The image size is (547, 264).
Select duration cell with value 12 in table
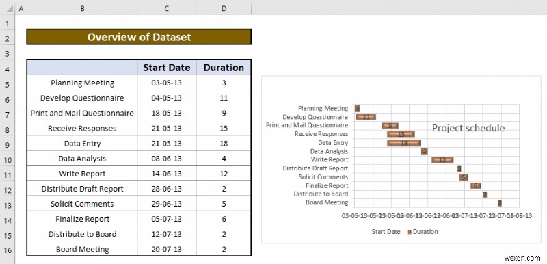(x=224, y=174)
